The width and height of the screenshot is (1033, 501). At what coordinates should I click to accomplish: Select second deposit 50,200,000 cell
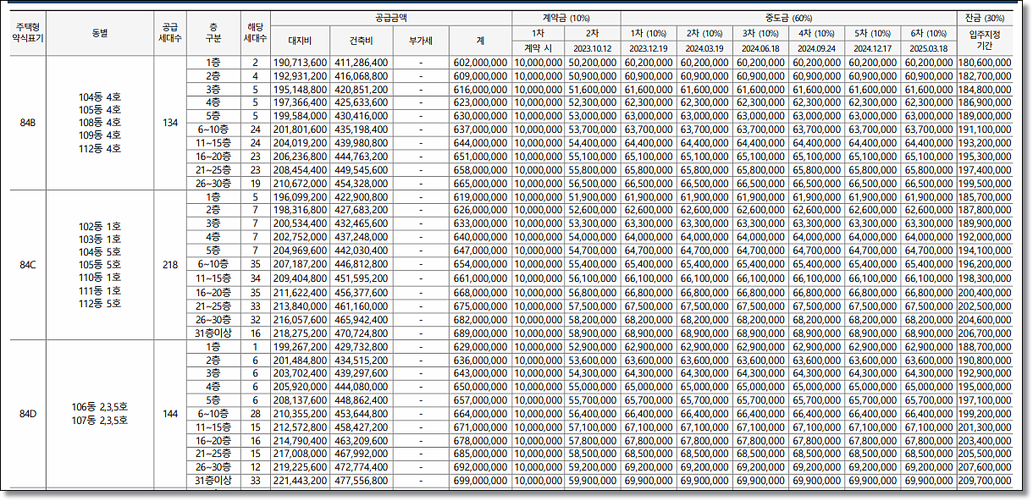click(x=592, y=63)
